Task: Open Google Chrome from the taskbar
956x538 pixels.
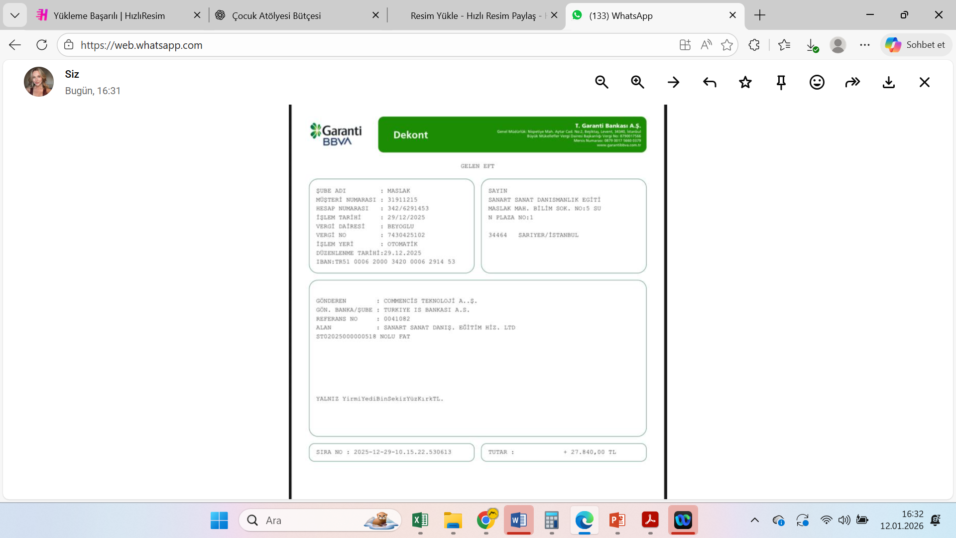Action: [x=486, y=521]
